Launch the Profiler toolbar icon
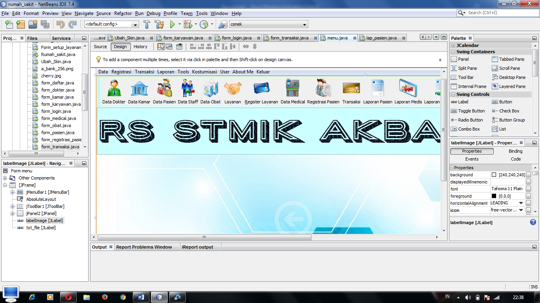Screen dimensions: 540x303 point(204,24)
